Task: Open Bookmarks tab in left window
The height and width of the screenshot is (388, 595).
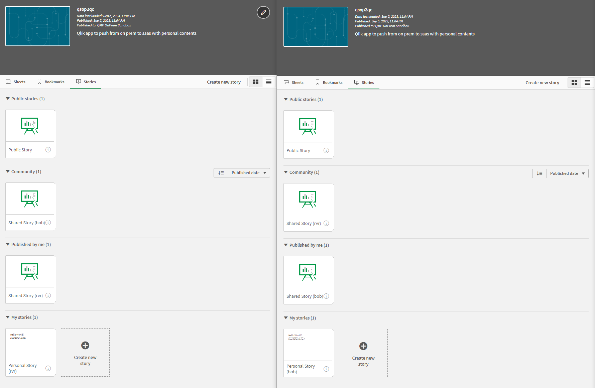Action: coord(51,82)
